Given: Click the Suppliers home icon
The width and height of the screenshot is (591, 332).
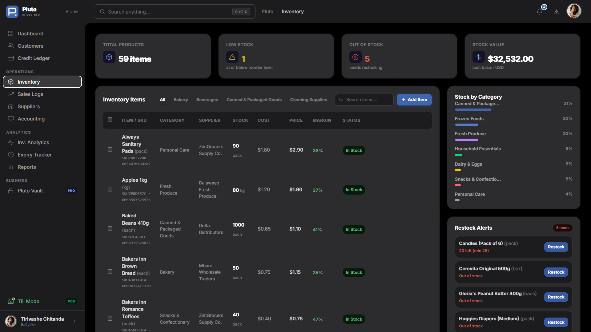Looking at the screenshot, I should pos(11,106).
